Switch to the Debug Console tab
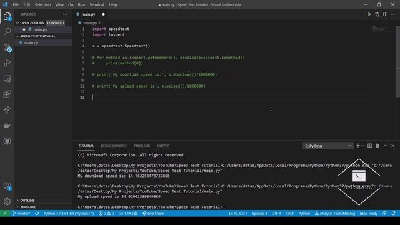Screen dimensions: 400x225 [114, 146]
